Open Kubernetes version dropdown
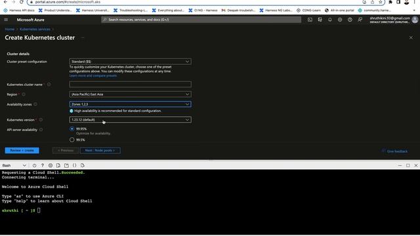Image resolution: width=420 pixels, height=236 pixels. [x=130, y=119]
